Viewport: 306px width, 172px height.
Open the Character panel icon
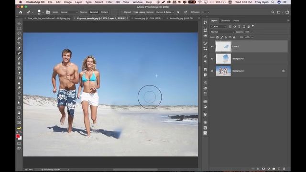pyautogui.click(x=205, y=56)
